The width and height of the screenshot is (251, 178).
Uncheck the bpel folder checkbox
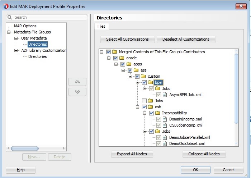click(x=144, y=82)
